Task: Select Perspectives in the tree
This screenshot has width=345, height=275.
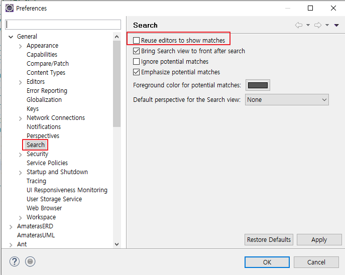Action: tap(43, 135)
